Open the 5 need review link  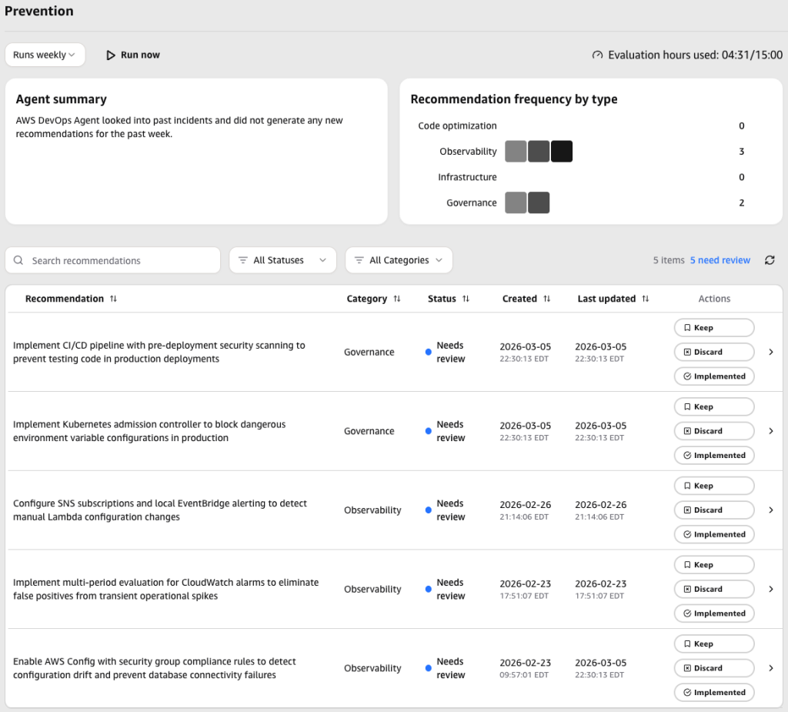pos(720,260)
